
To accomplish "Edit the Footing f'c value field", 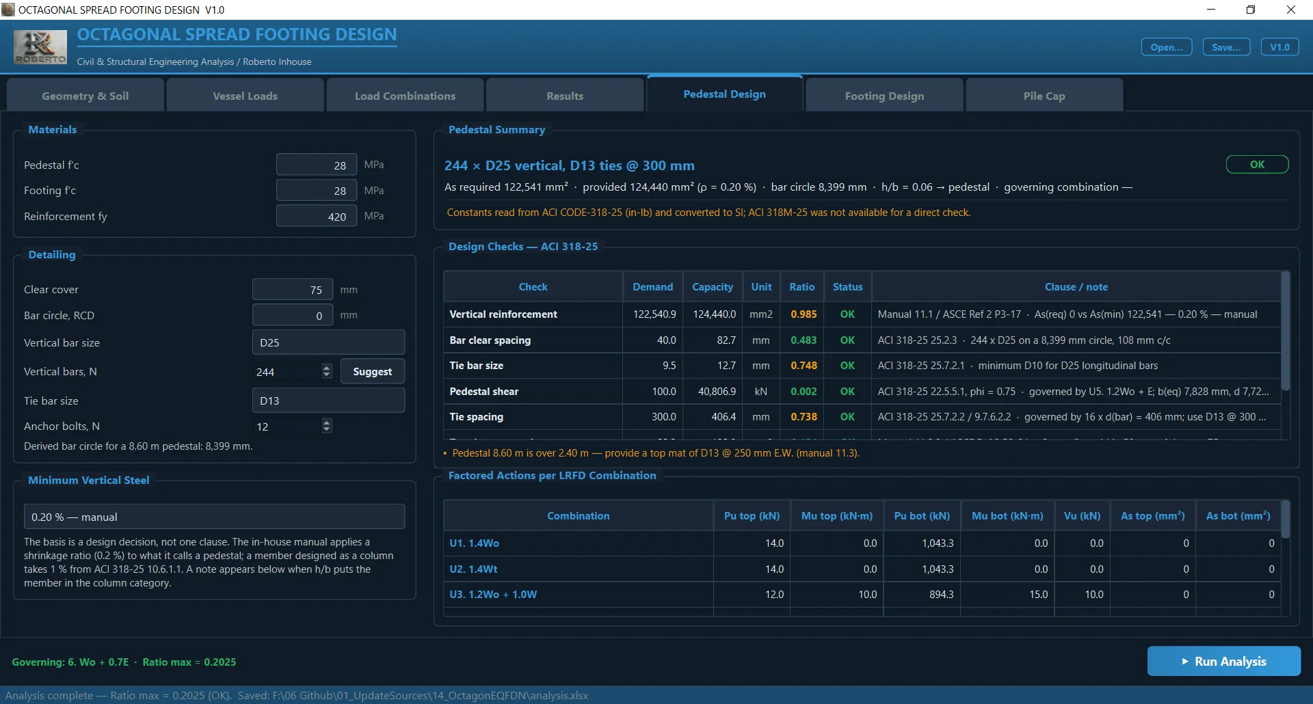I will [x=317, y=190].
